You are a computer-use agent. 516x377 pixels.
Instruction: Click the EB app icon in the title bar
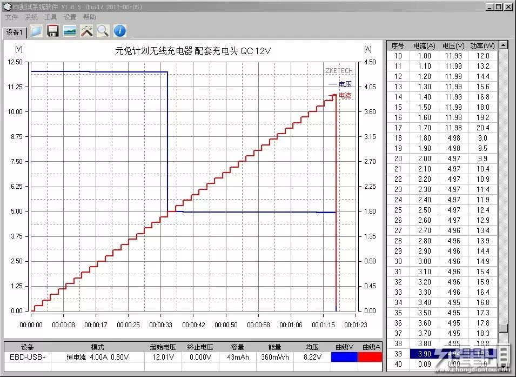(x=7, y=6)
